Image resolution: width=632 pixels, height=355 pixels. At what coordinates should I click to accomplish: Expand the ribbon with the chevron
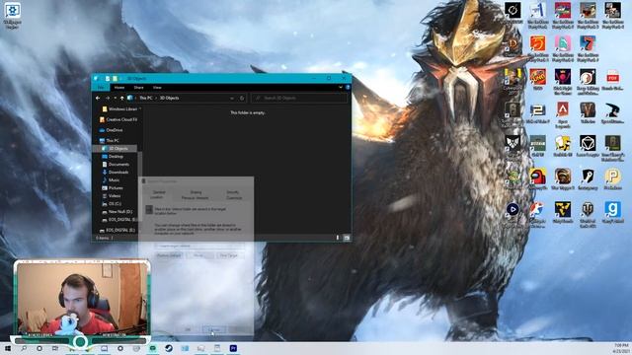[x=341, y=87]
